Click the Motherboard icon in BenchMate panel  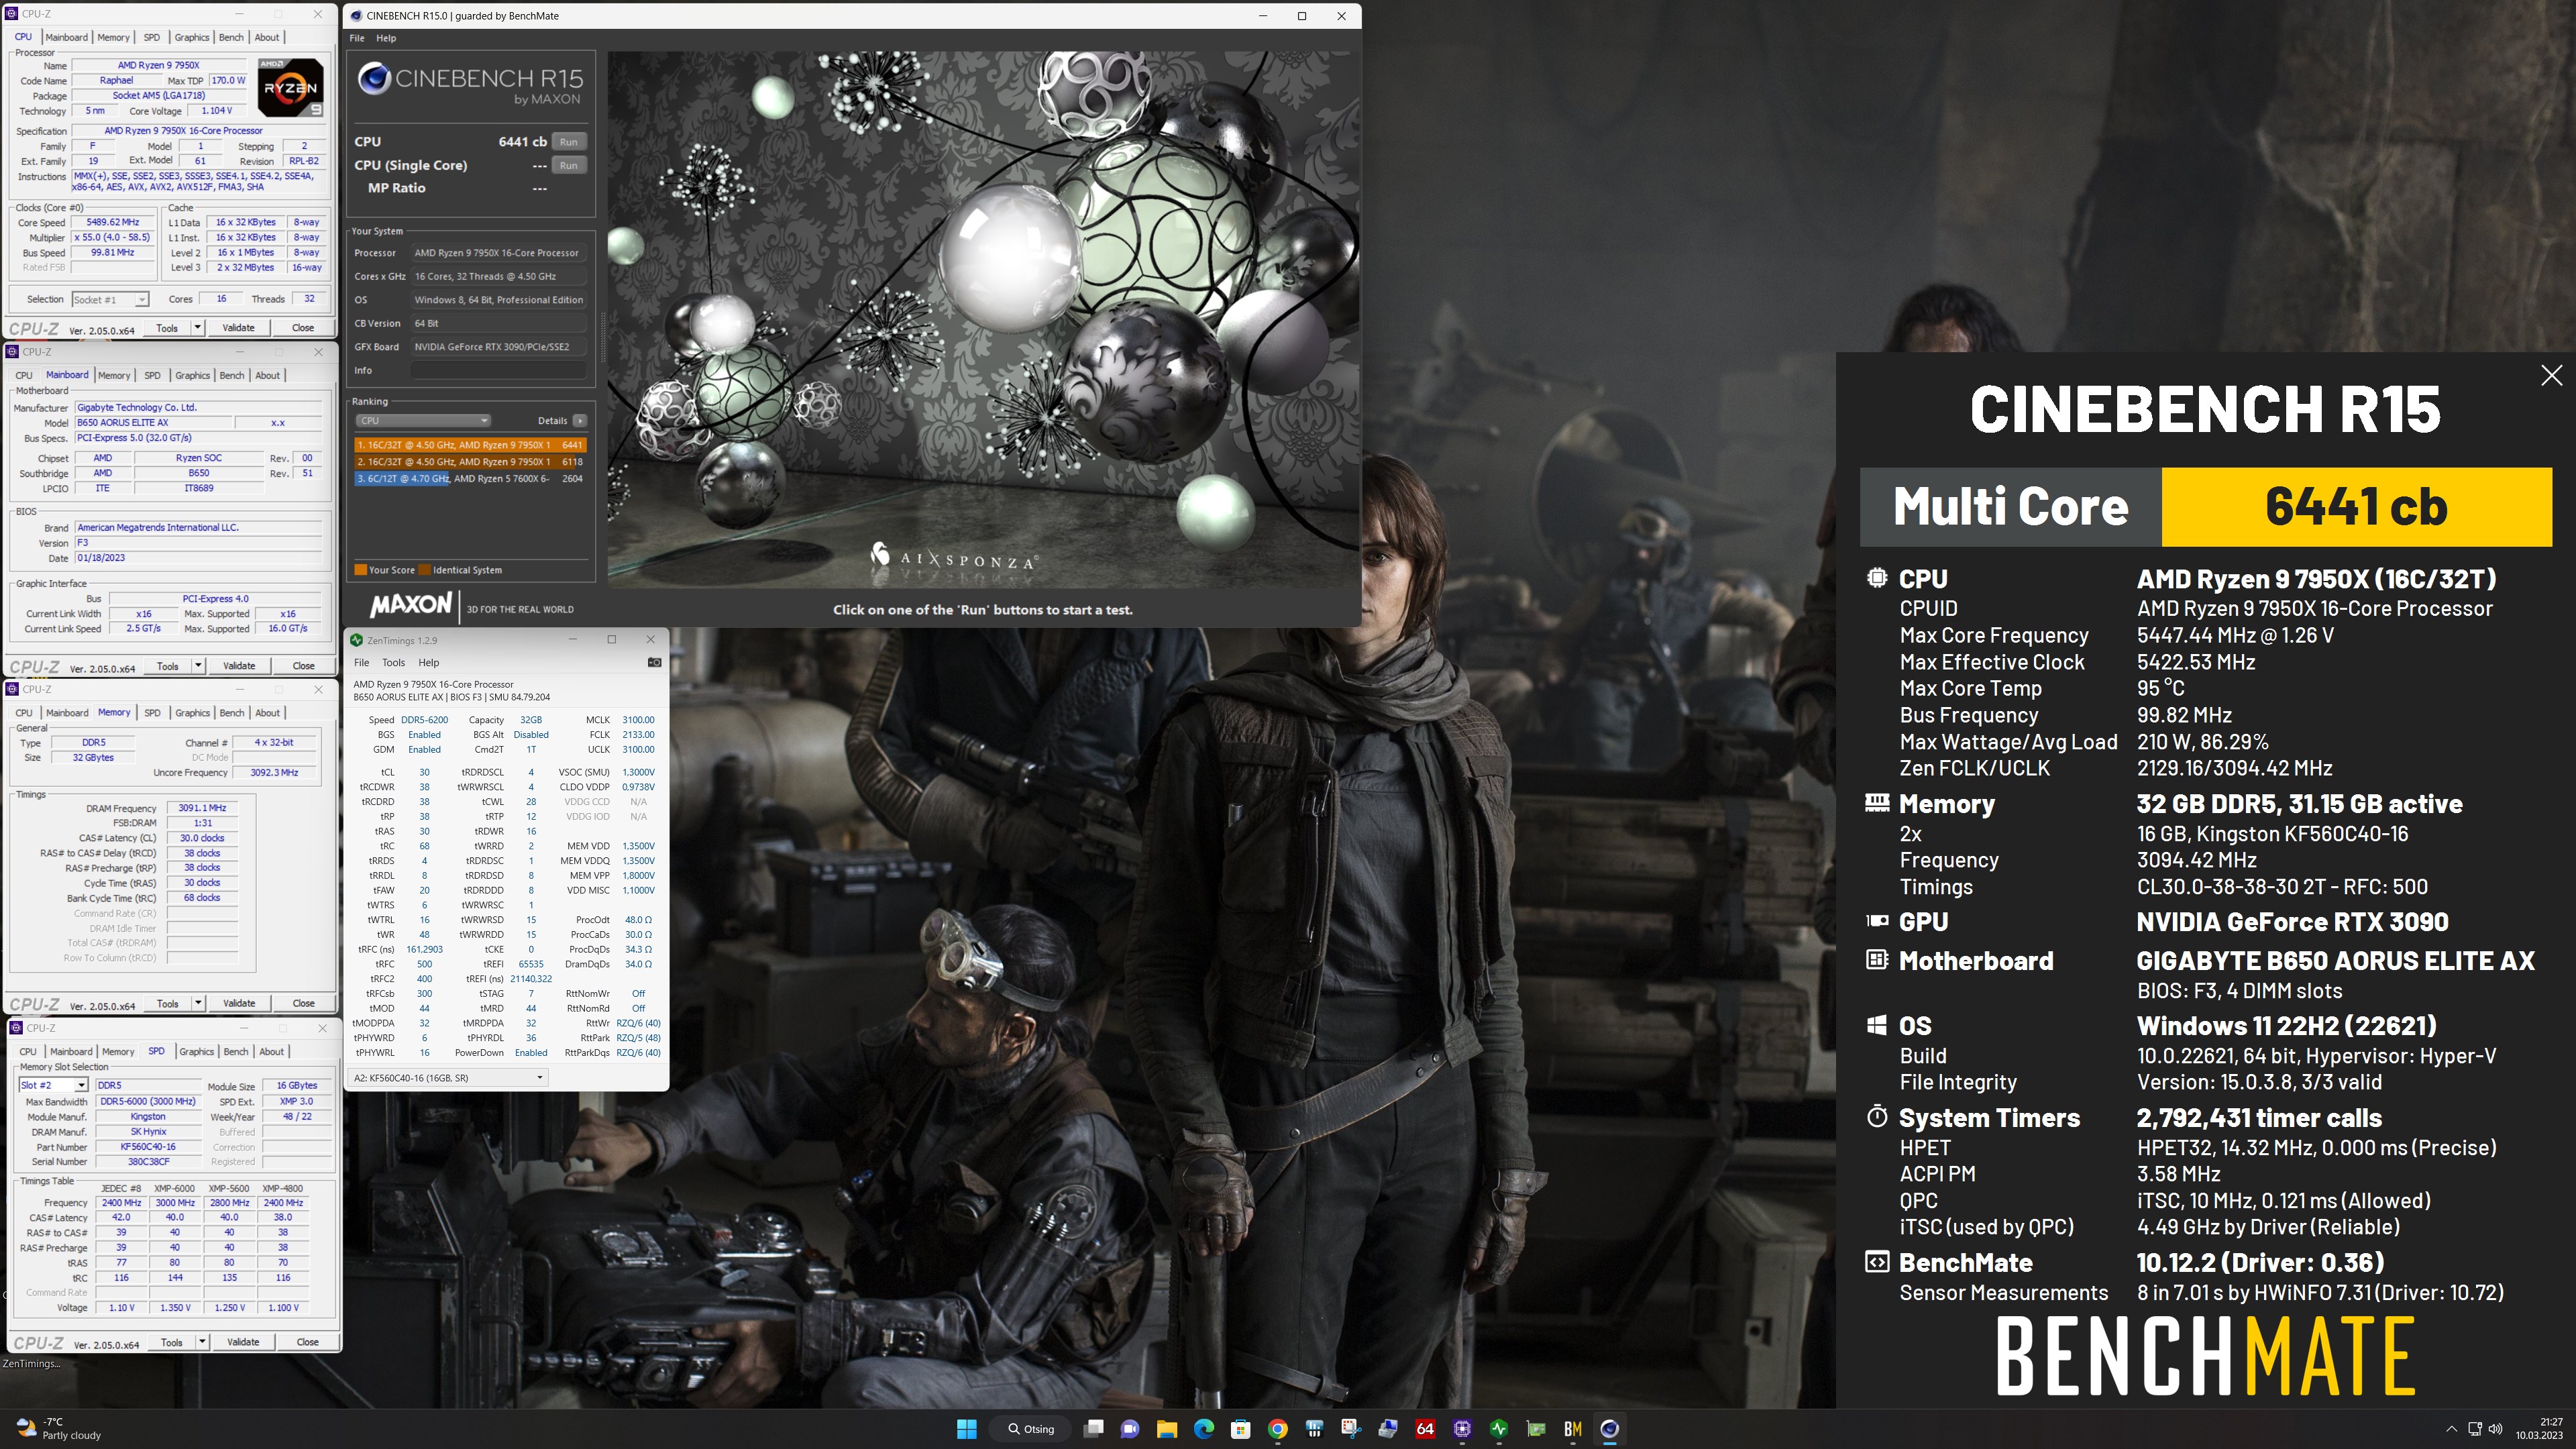pos(1876,960)
